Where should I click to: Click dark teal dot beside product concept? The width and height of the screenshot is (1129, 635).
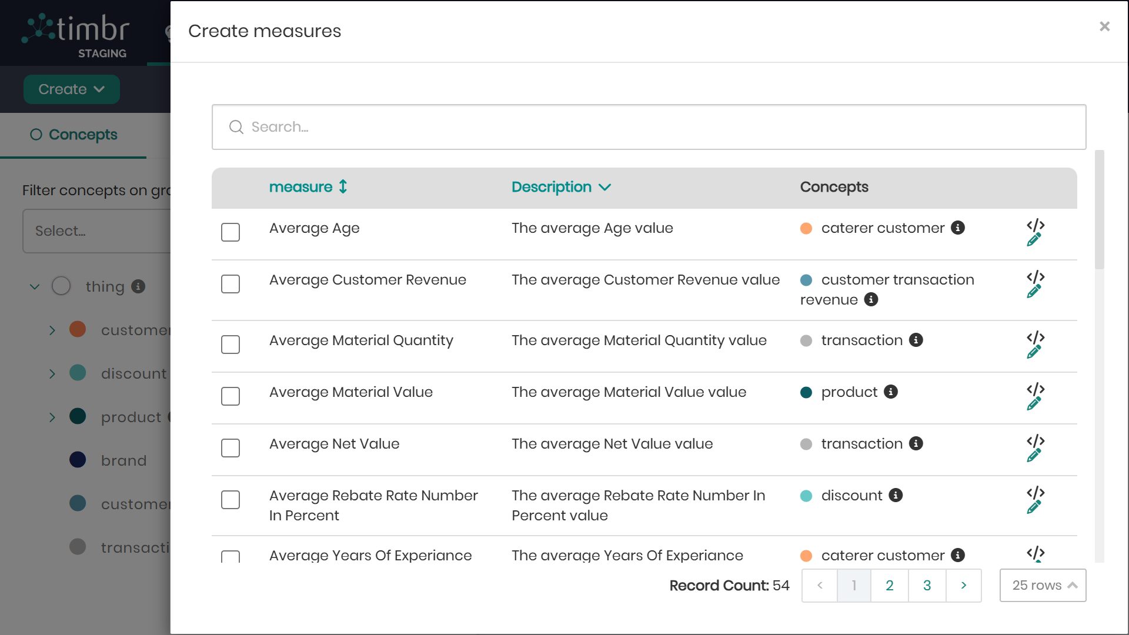(806, 392)
